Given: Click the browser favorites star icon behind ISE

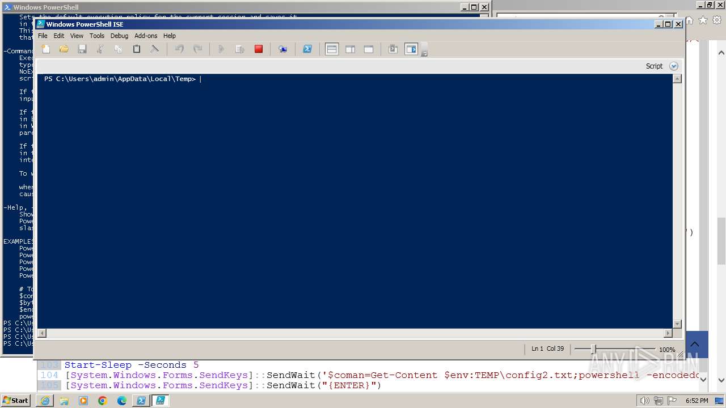Looking at the screenshot, I should 703,20.
